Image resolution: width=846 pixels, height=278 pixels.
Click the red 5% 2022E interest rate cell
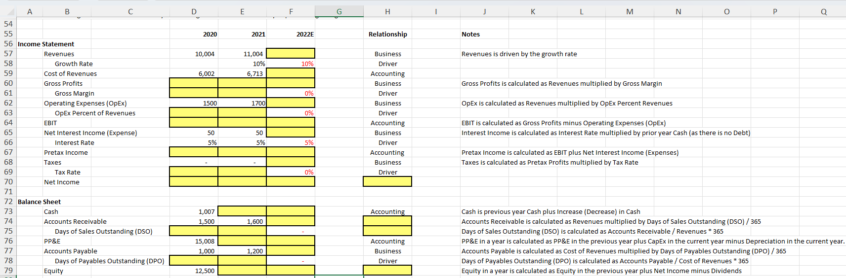(x=309, y=142)
